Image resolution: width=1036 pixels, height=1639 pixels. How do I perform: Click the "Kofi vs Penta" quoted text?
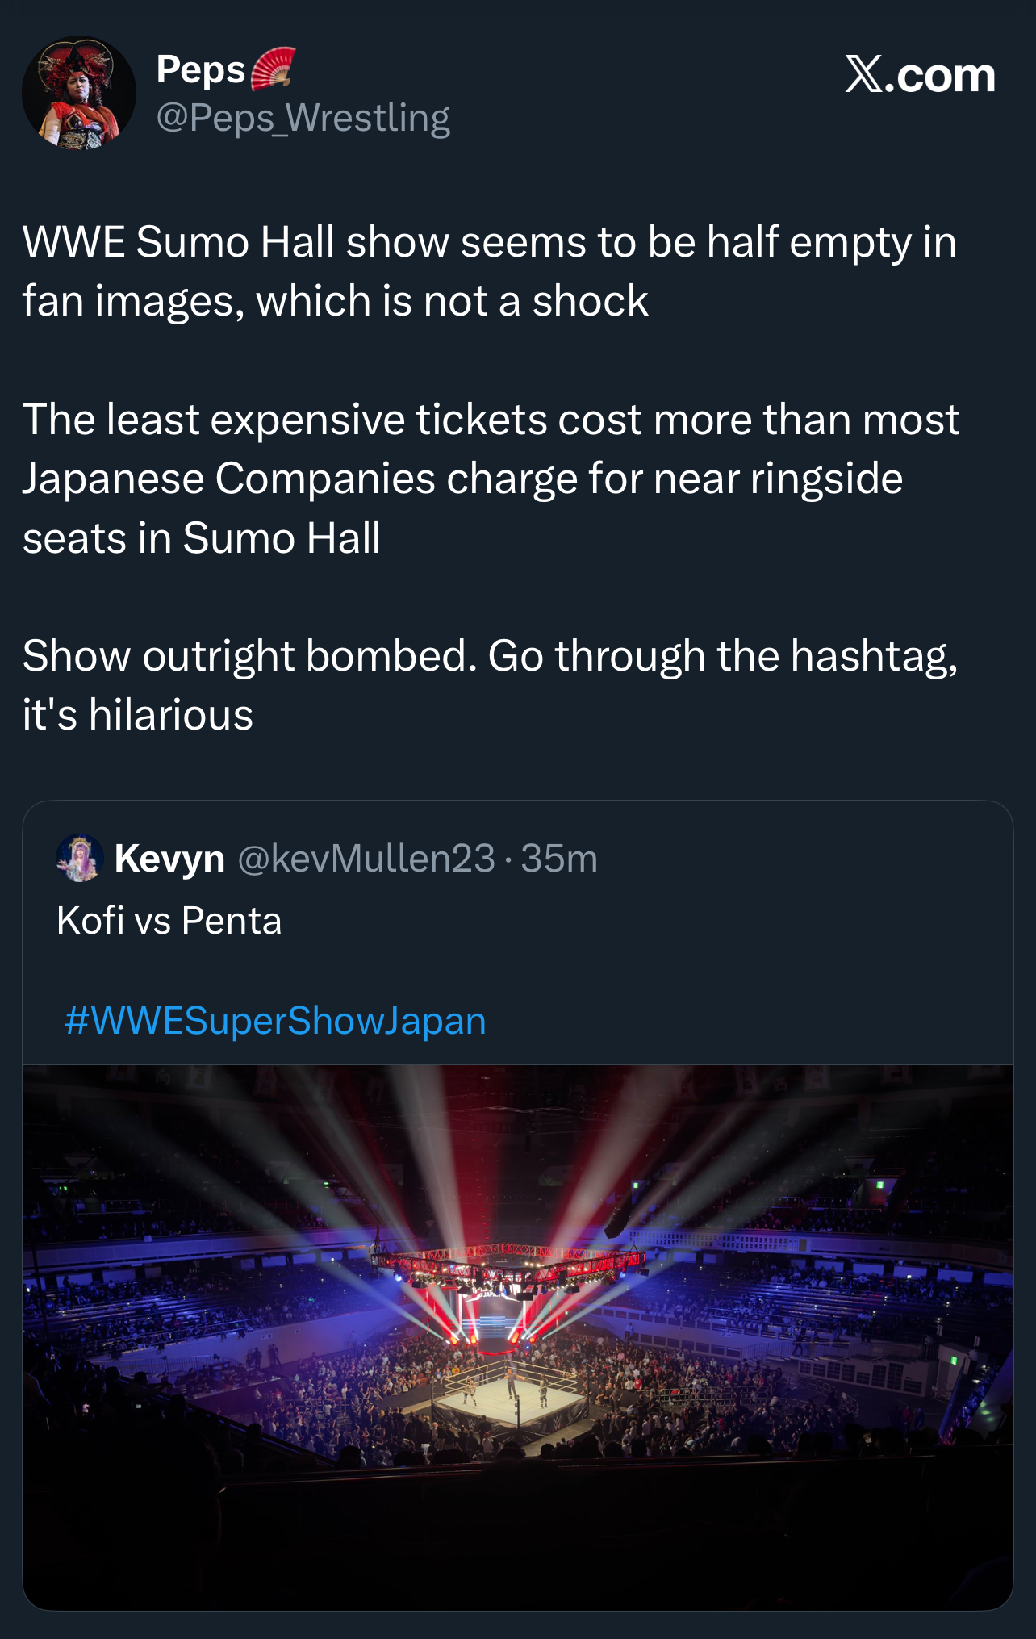(169, 921)
